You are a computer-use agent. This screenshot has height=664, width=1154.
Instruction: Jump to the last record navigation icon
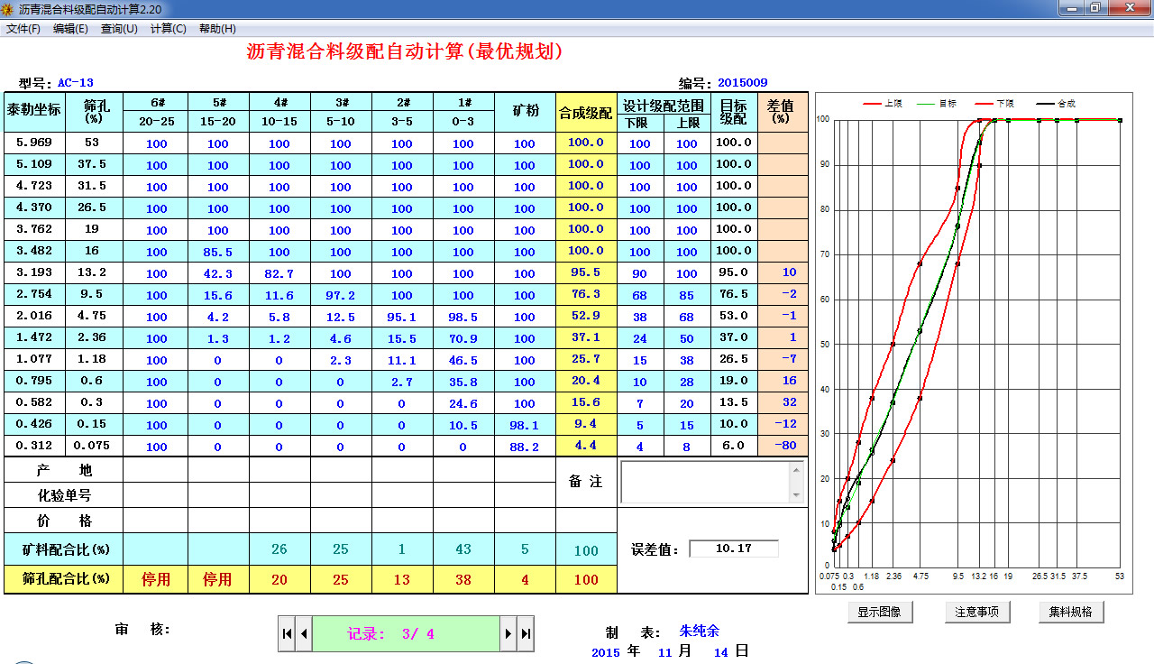tap(526, 633)
